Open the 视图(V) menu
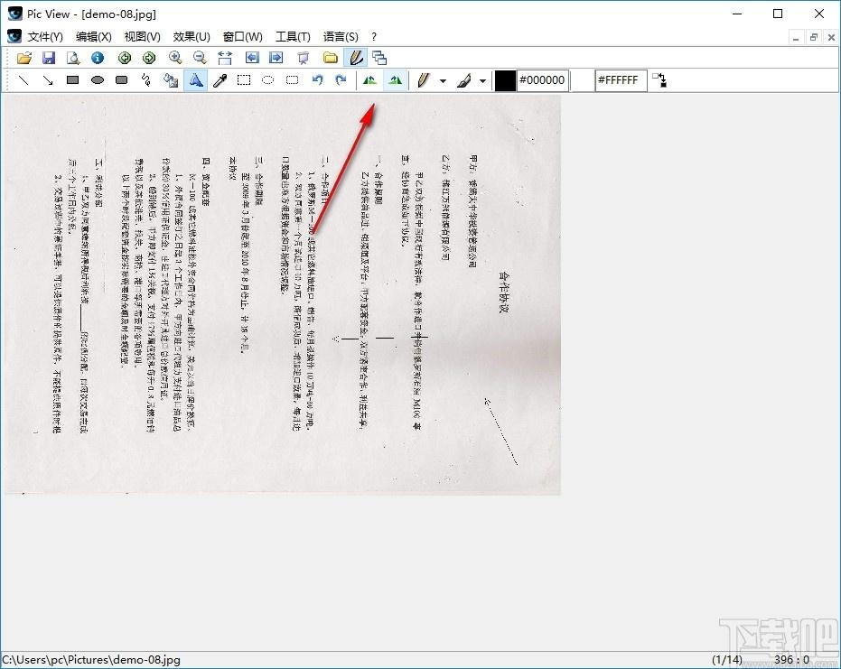841x669 pixels. pyautogui.click(x=142, y=36)
